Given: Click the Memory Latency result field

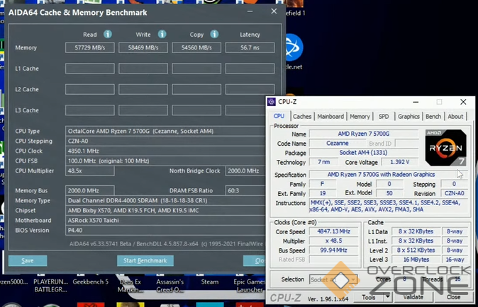Looking at the screenshot, I should (x=250, y=48).
